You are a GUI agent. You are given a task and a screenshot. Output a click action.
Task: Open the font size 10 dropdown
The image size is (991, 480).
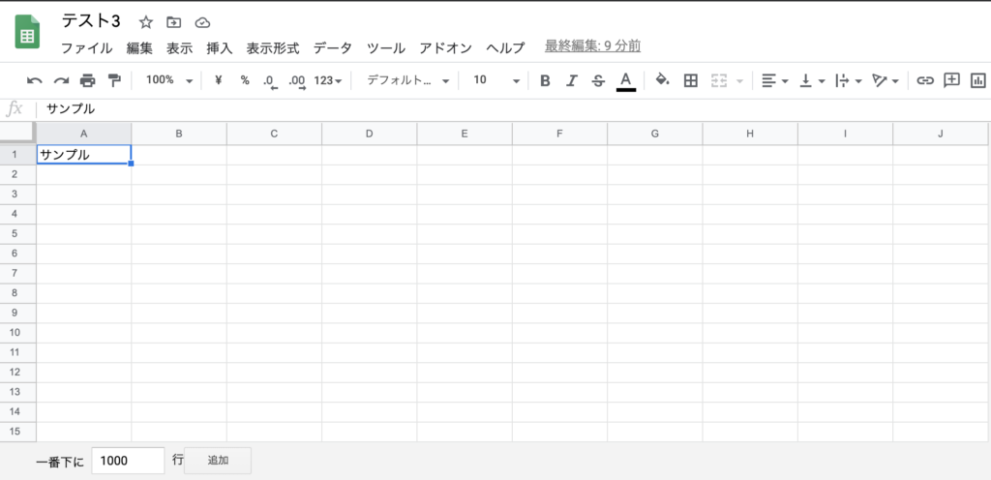[x=495, y=80]
